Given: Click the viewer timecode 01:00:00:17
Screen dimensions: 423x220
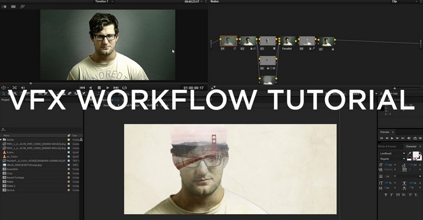Looking at the screenshot, I should 194,88.
